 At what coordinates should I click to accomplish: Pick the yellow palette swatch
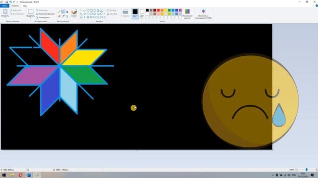point(165,10)
